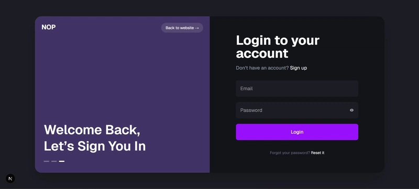Image resolution: width=419 pixels, height=189 pixels.
Task: Focus the Email input field
Action: point(297,88)
